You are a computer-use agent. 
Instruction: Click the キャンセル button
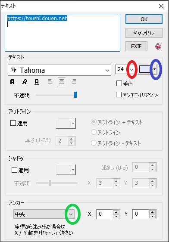144,33
